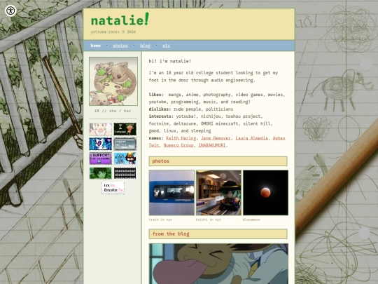Open the 'train in nyc' photo thumbnail
The width and height of the screenshot is (378, 284).
171,192
